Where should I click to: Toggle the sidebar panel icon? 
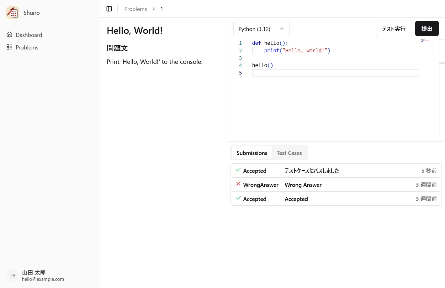109,9
